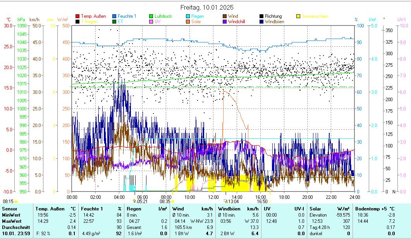Click the cyan Regen legend square
This screenshot has width=411, height=239.
pos(188,16)
